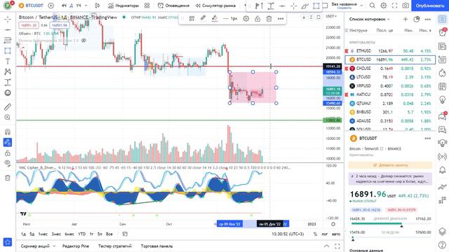This screenshot has width=449, height=252.
Task: Open favorites star toolbar button
Action: click(x=8, y=242)
